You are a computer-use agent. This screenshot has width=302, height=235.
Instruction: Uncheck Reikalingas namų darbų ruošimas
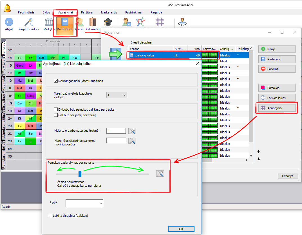[56, 81]
